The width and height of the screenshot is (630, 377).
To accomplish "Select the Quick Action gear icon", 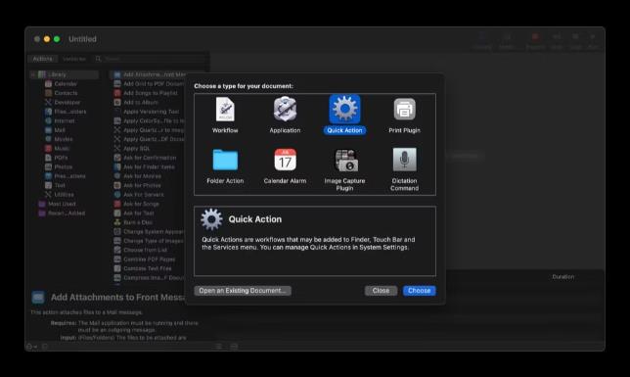I will click(x=344, y=109).
